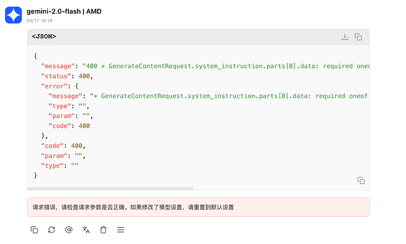Click the top-level "message": "400 * ..." line

(205, 66)
